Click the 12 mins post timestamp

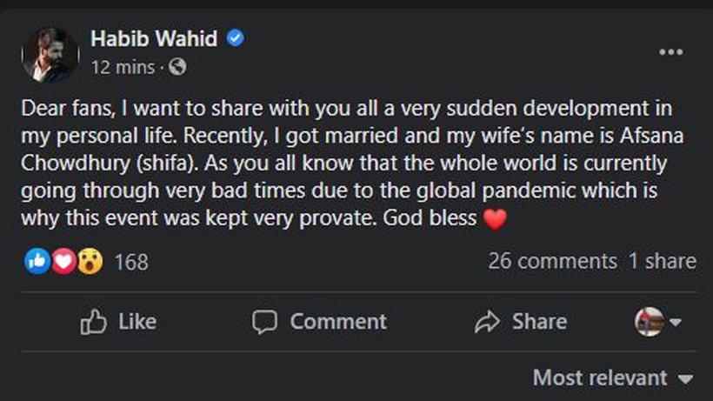pos(123,66)
